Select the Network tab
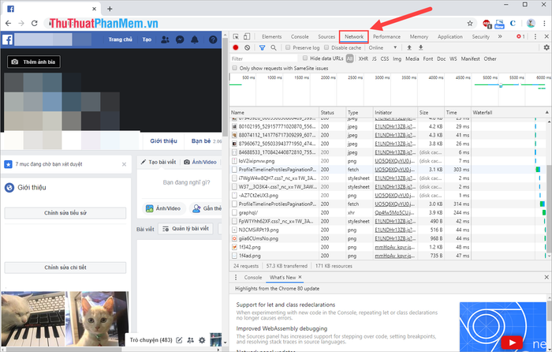The width and height of the screenshot is (552, 352). tap(354, 36)
